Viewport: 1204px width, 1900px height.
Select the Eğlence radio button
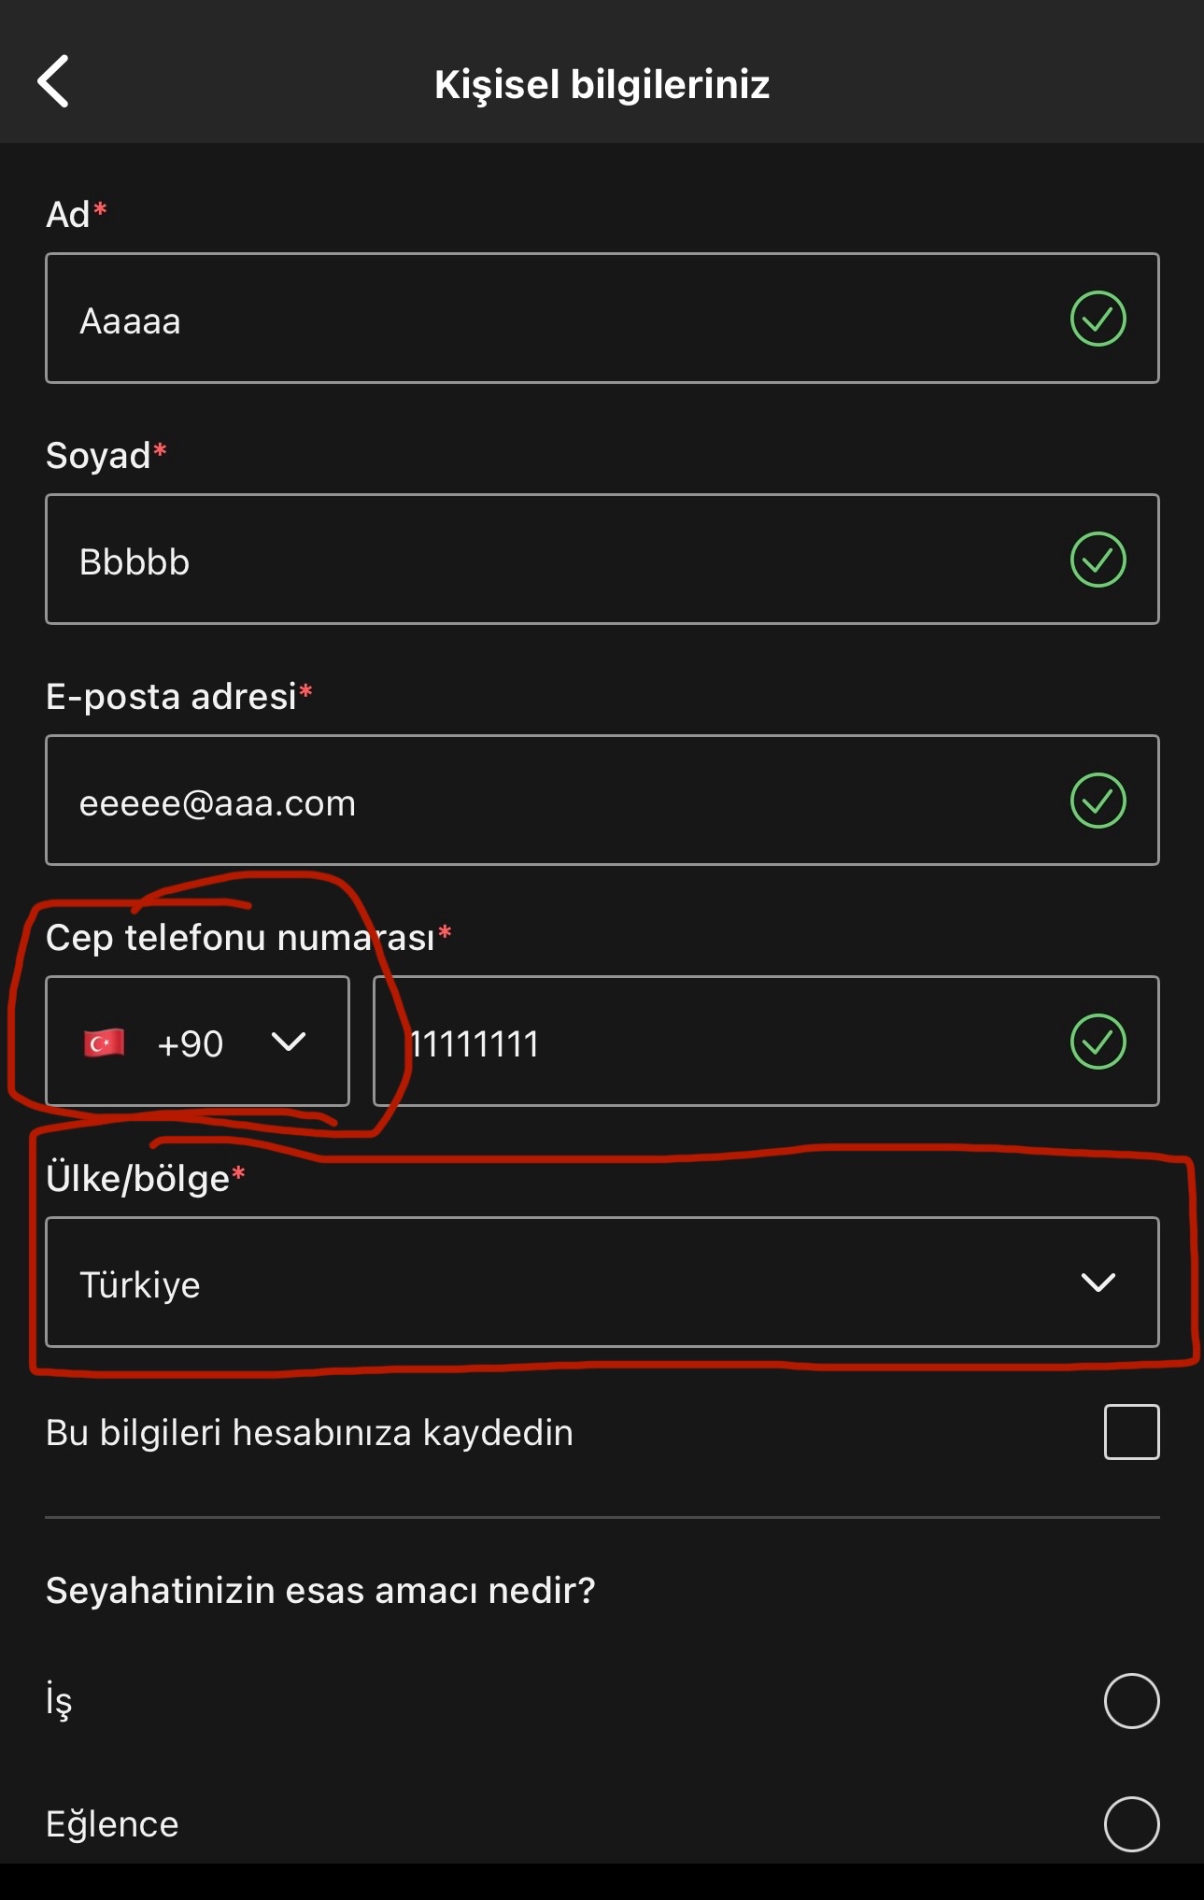[x=1131, y=1823]
